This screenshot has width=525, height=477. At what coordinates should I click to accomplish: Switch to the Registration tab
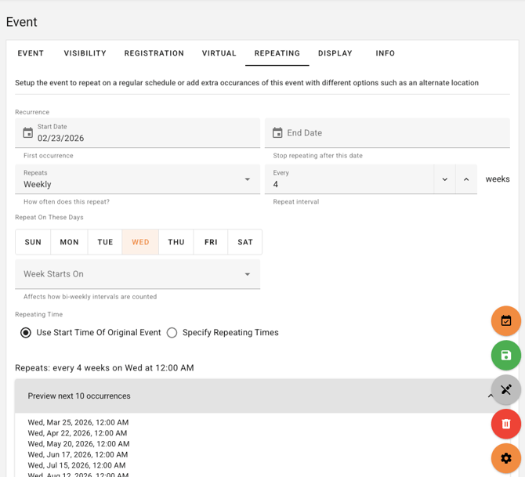click(x=154, y=53)
